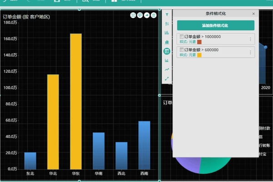
Task: Click the 条件格式化 panel title
Action: click(216, 14)
